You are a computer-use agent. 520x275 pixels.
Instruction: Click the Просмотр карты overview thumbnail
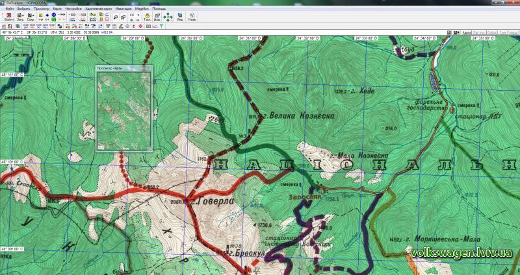pos(123,110)
